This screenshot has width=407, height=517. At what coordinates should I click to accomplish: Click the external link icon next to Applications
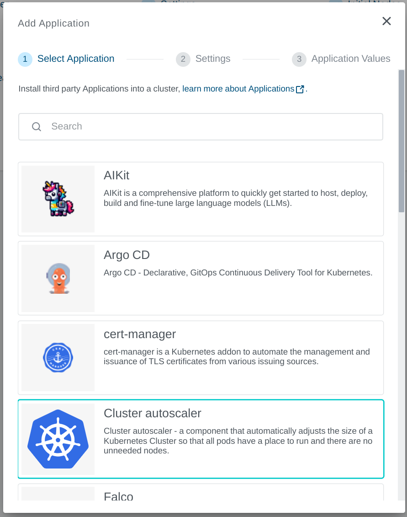(300, 89)
